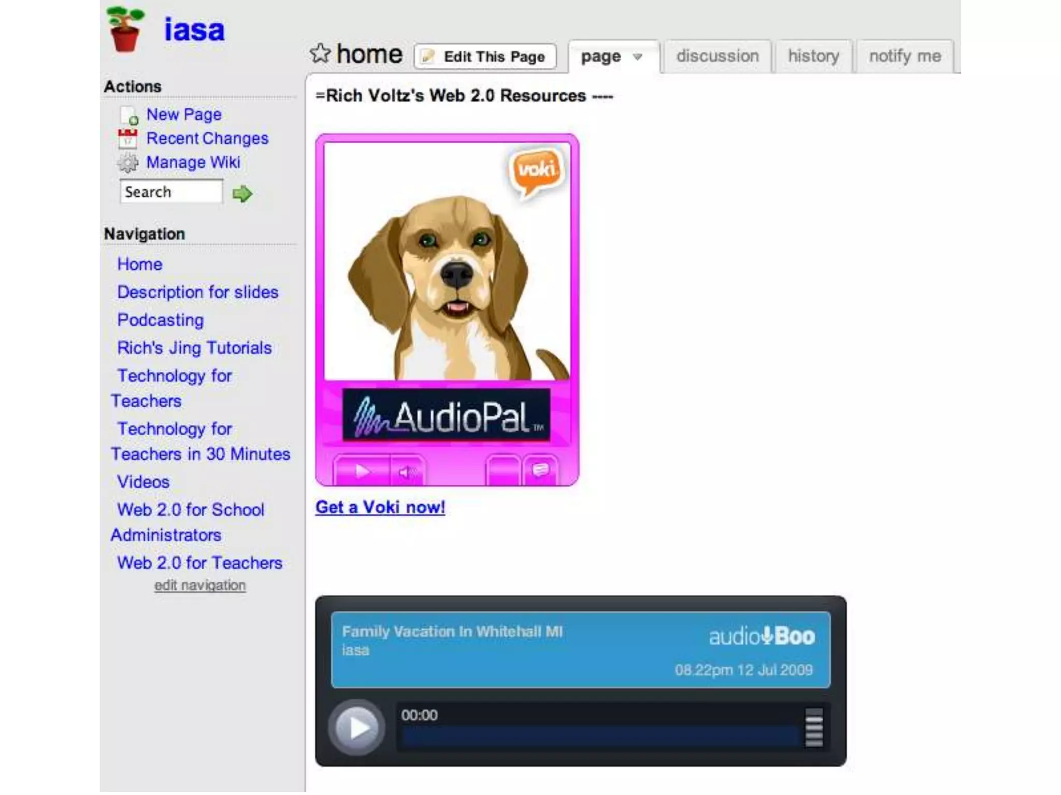Click the audioBoo logo
The image size is (1061, 795).
pos(762,636)
